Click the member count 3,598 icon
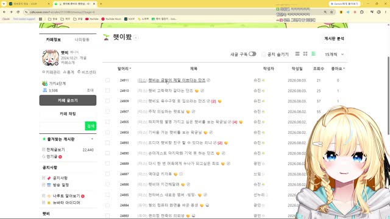 (x=44, y=91)
